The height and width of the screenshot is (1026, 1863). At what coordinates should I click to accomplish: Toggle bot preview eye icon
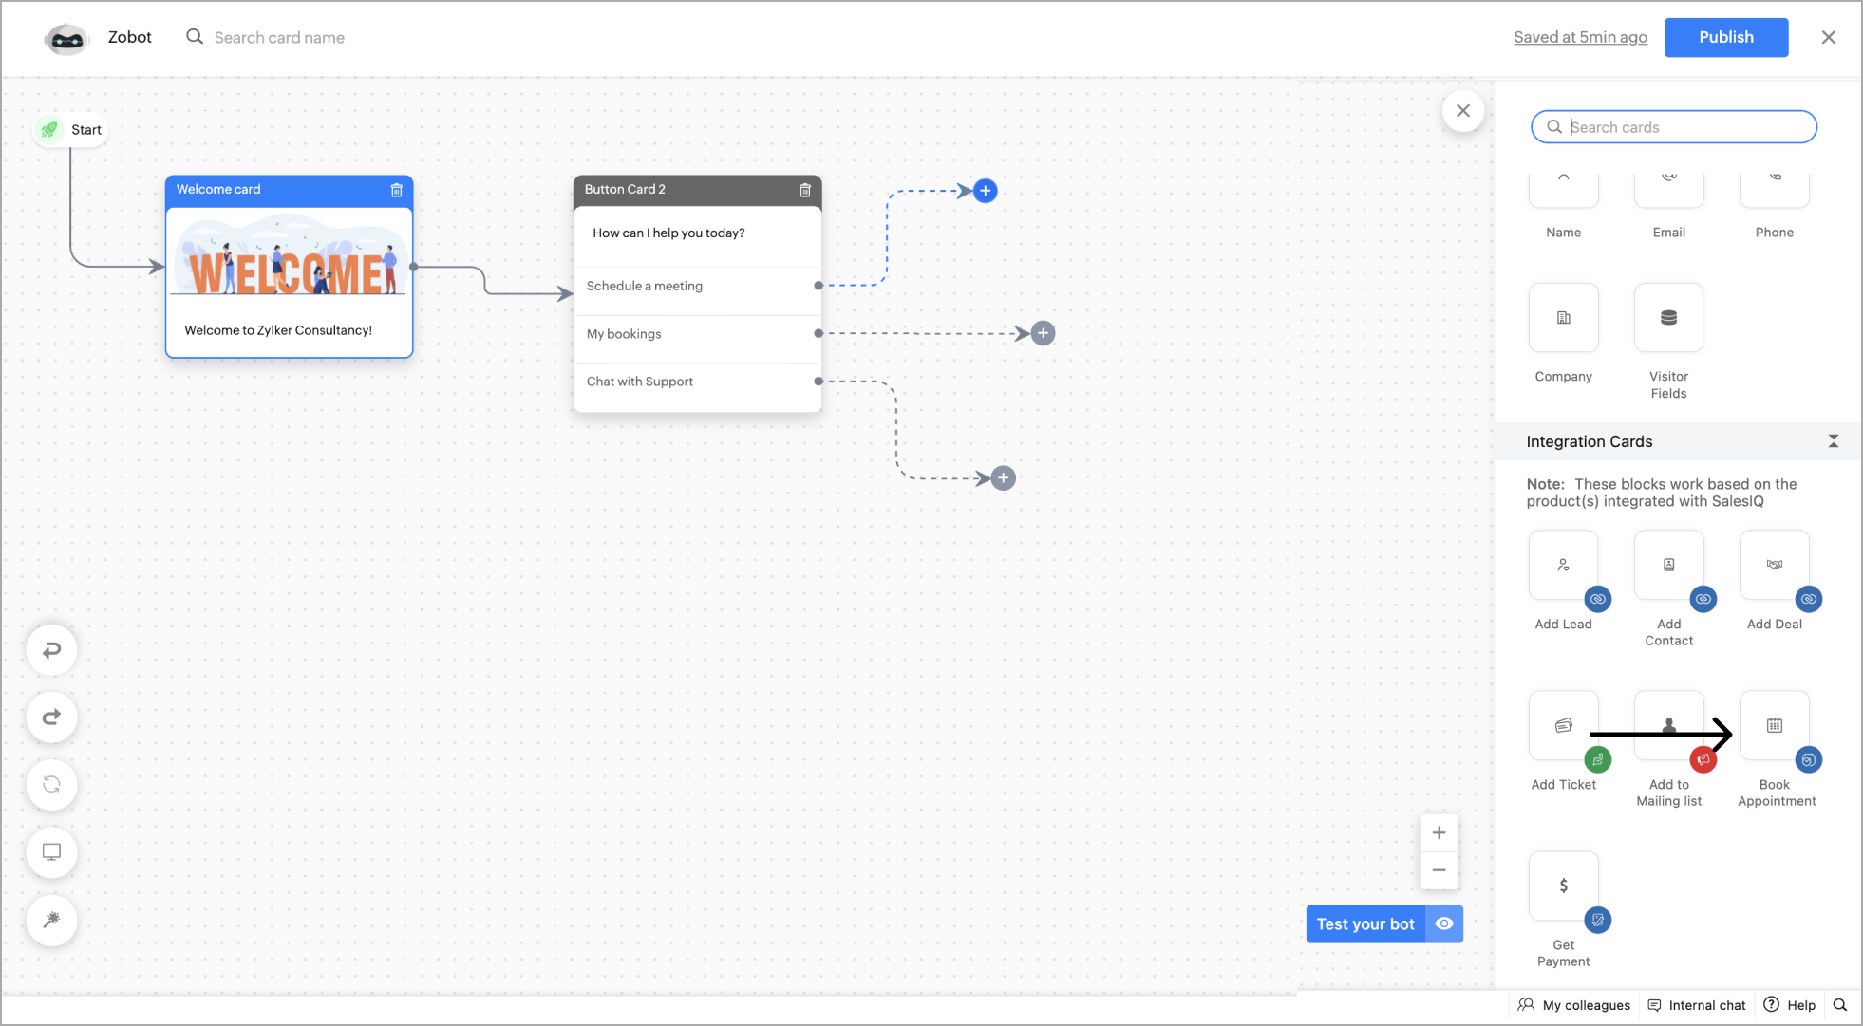tap(1444, 924)
